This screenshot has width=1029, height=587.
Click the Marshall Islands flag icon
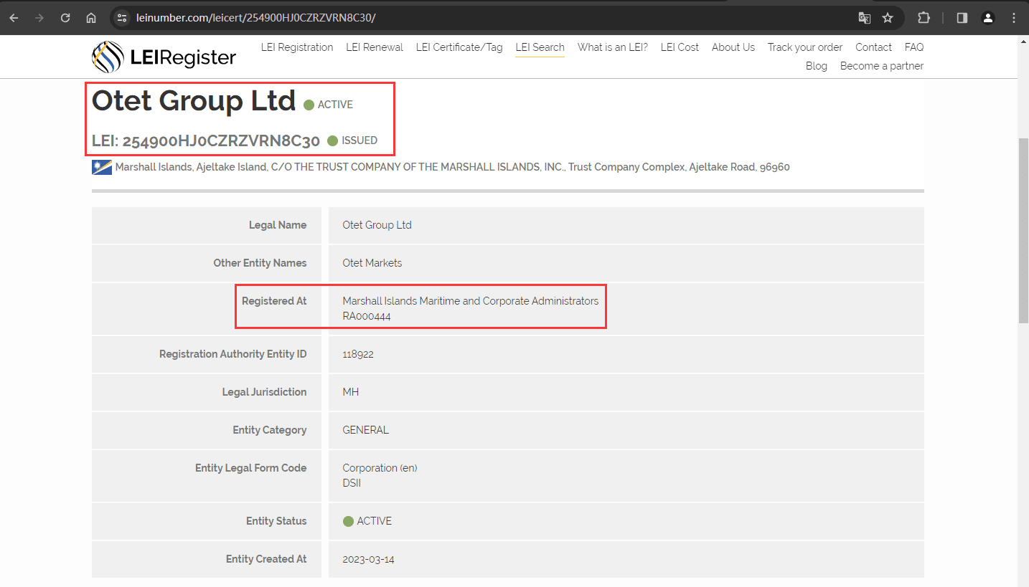click(102, 167)
